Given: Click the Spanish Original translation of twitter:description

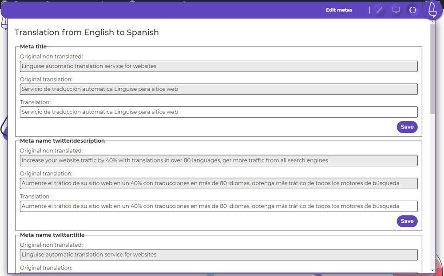Looking at the screenshot, I should (x=218, y=183).
